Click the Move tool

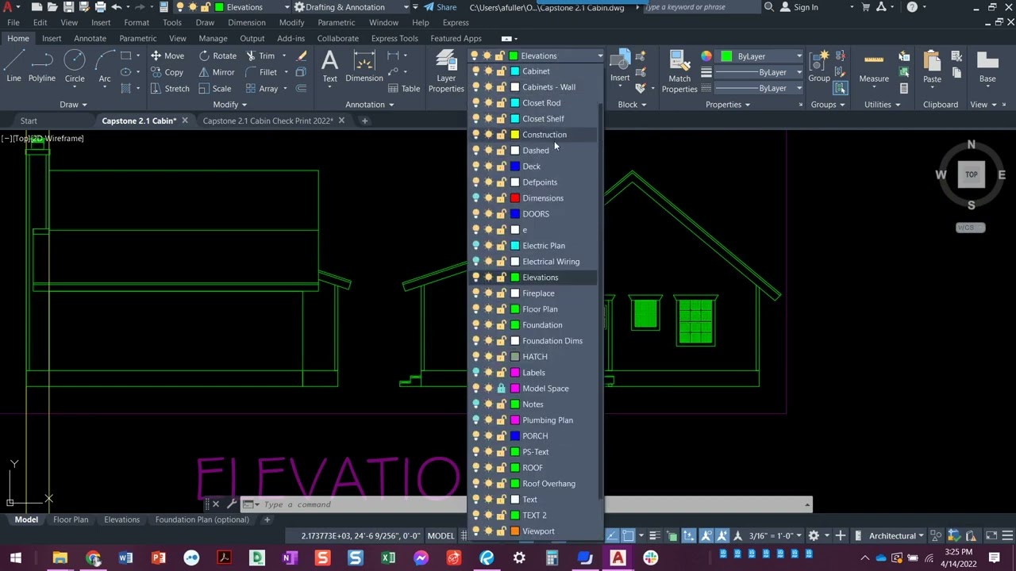point(167,56)
